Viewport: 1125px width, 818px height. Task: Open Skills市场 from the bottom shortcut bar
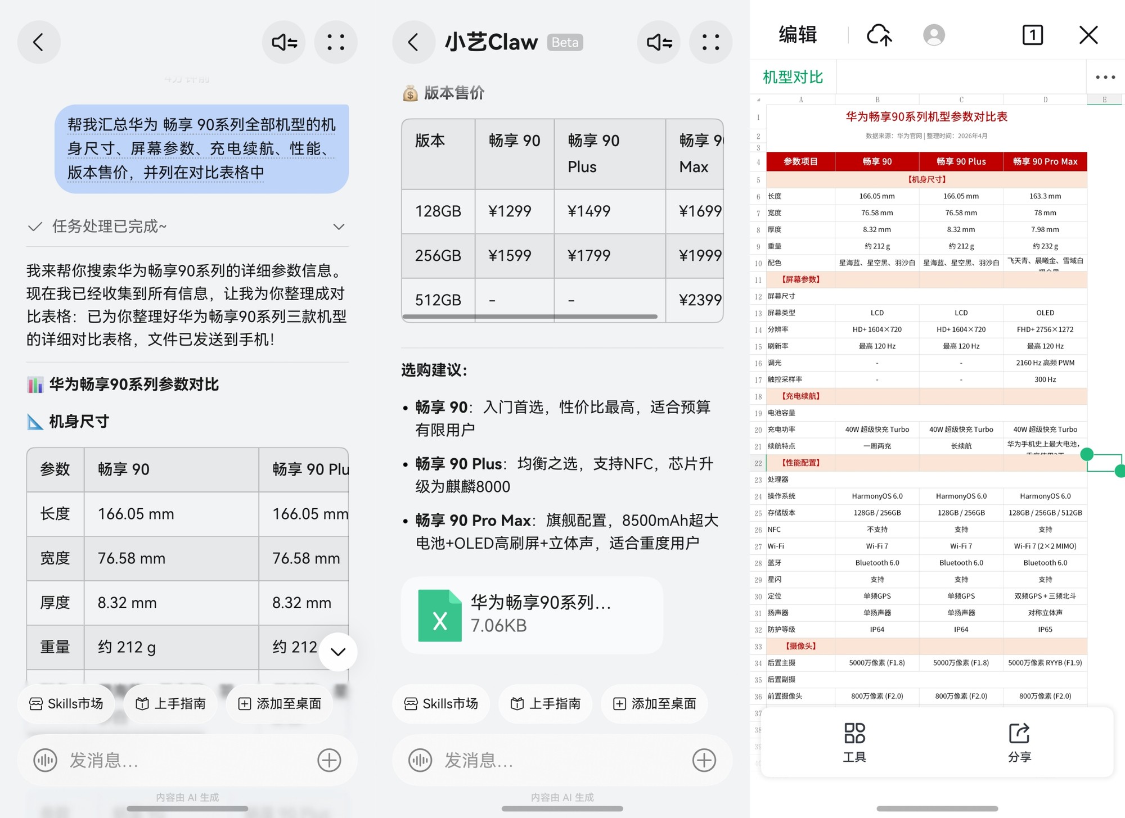tap(66, 703)
